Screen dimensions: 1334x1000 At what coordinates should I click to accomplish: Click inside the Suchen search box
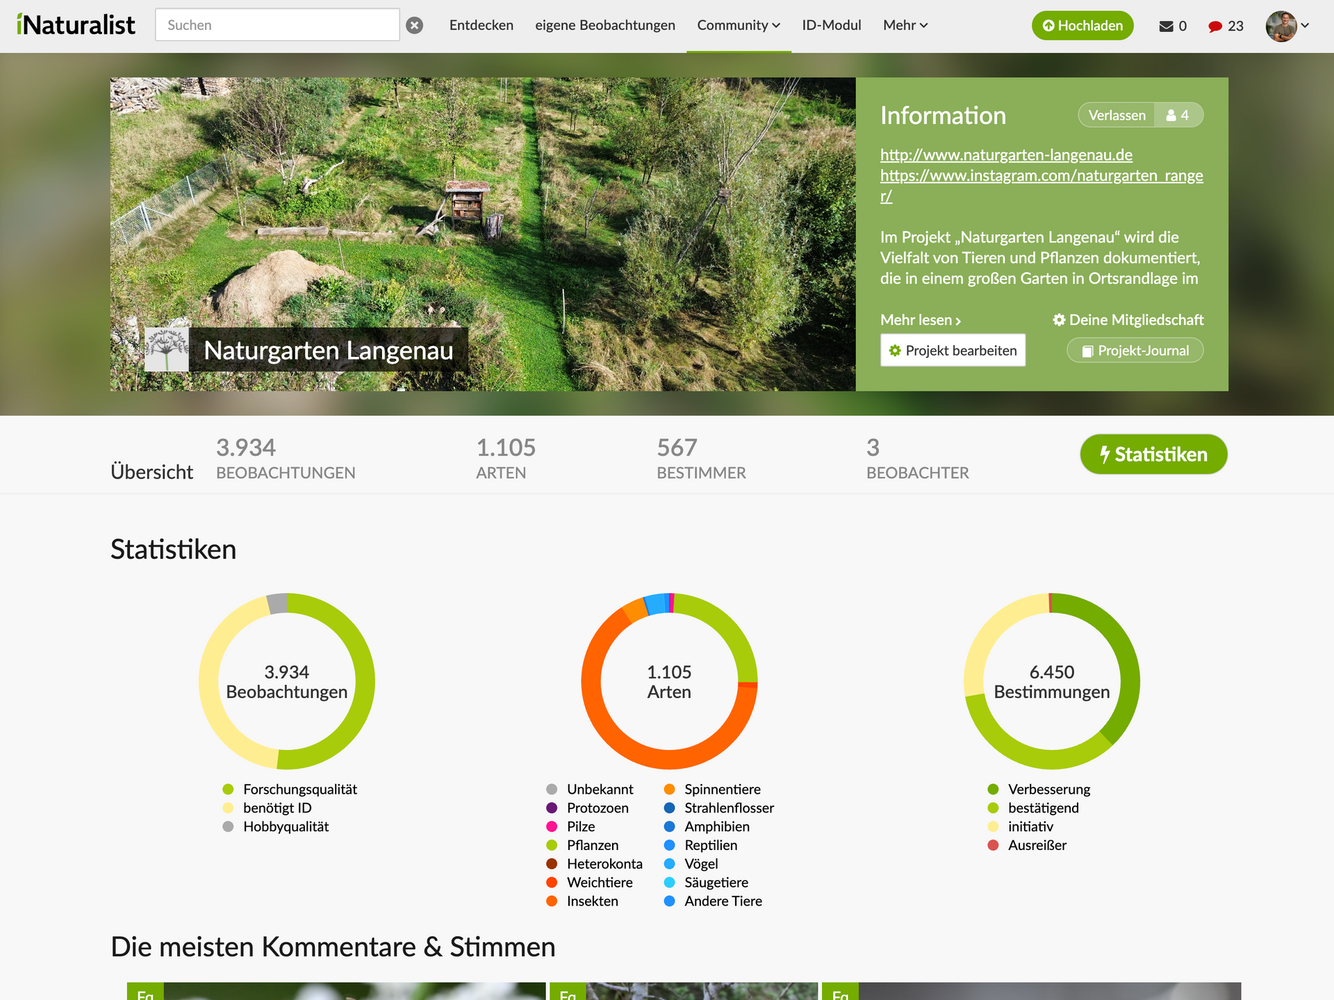[x=277, y=25]
